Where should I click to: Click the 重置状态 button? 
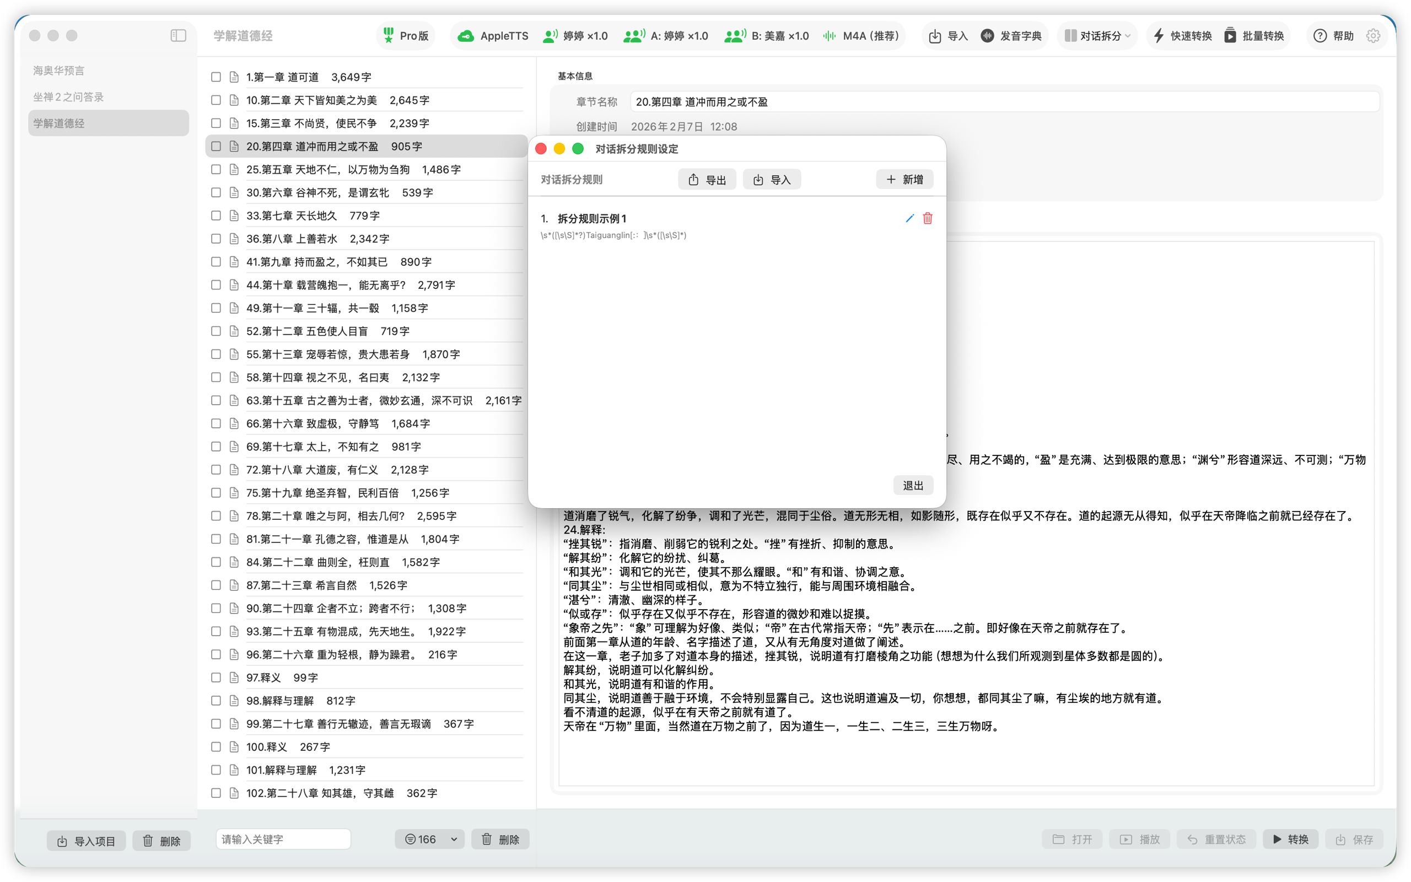pyautogui.click(x=1216, y=839)
